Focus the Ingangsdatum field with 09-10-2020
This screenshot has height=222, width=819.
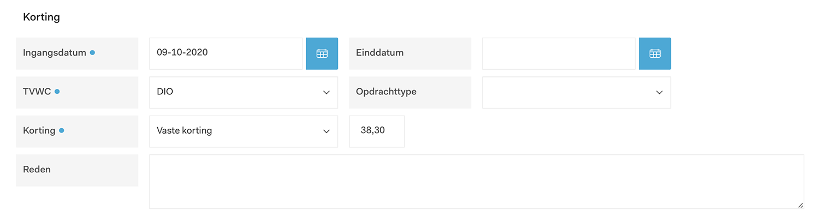point(225,53)
